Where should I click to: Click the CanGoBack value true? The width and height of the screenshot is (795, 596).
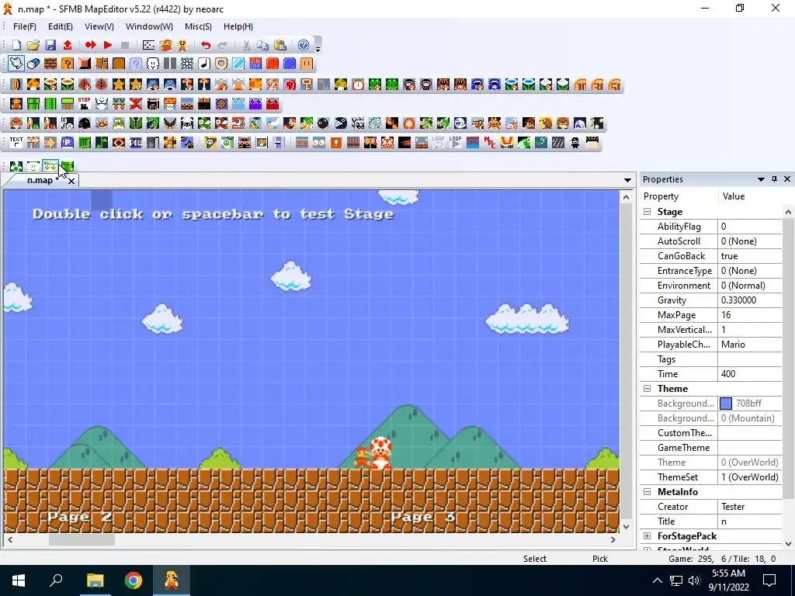(749, 256)
